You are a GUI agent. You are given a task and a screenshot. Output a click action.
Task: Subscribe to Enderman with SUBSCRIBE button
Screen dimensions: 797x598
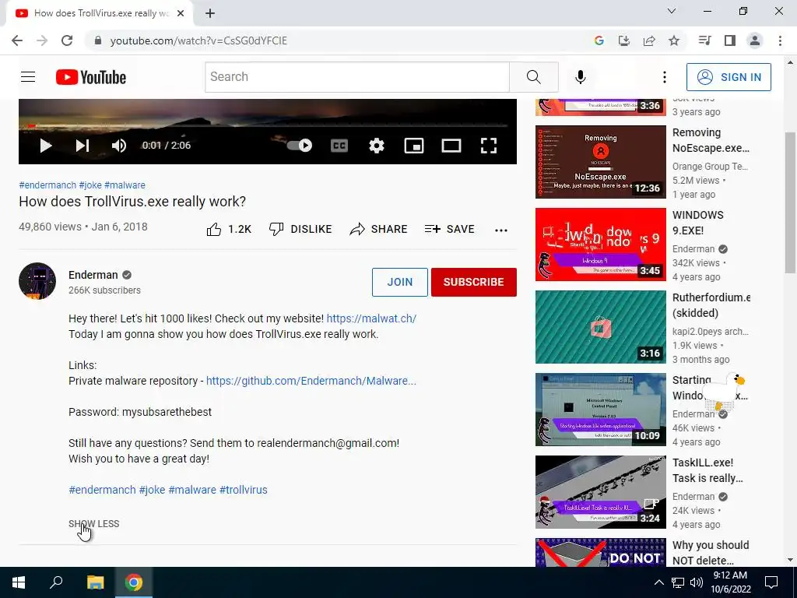(474, 282)
